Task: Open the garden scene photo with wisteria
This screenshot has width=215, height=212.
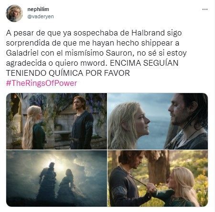Action: point(56,121)
